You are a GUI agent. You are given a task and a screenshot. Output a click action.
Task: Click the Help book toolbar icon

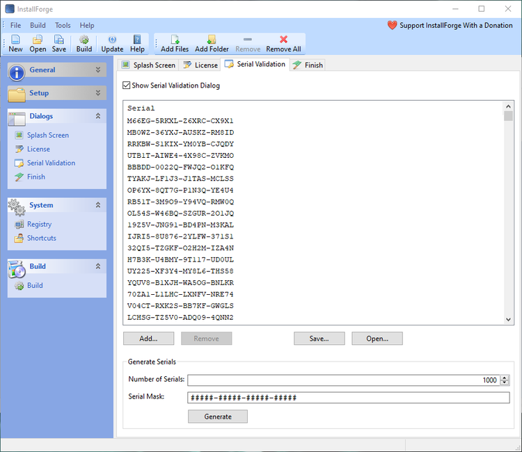click(x=137, y=40)
